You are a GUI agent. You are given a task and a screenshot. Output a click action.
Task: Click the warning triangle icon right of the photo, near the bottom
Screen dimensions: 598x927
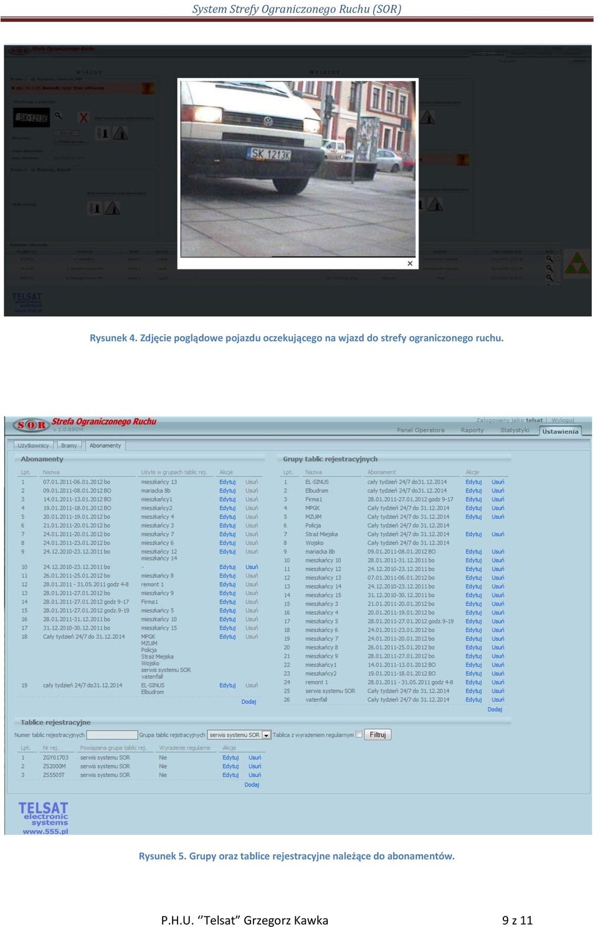435,204
